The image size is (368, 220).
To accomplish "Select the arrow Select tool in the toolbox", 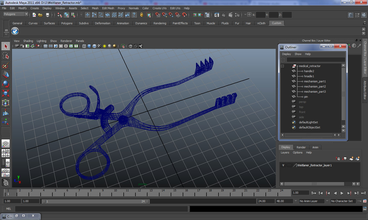I will 6,46.
